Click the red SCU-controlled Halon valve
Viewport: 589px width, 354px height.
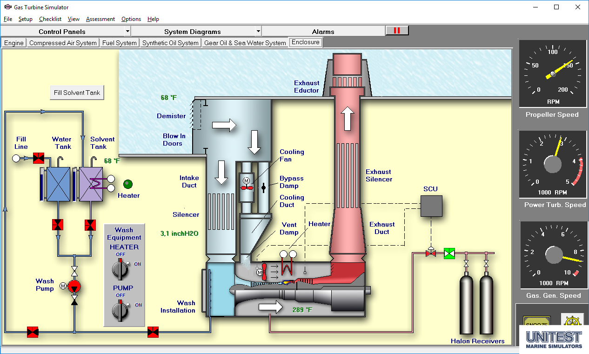point(431,253)
